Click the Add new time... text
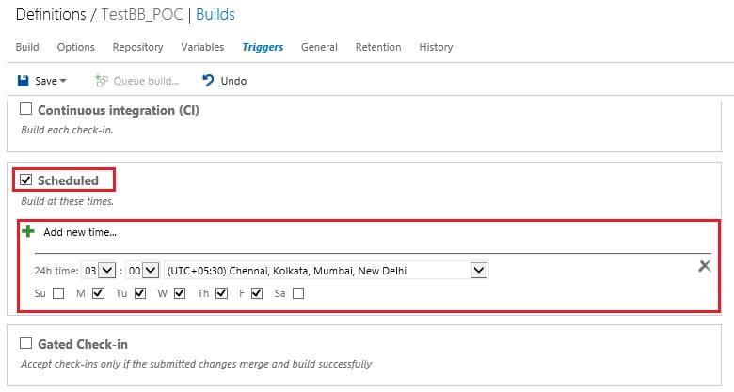The image size is (734, 392). [x=80, y=232]
